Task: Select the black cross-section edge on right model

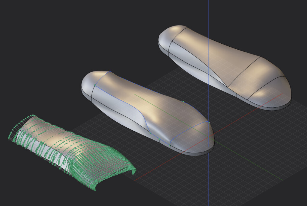Action: coord(244,72)
